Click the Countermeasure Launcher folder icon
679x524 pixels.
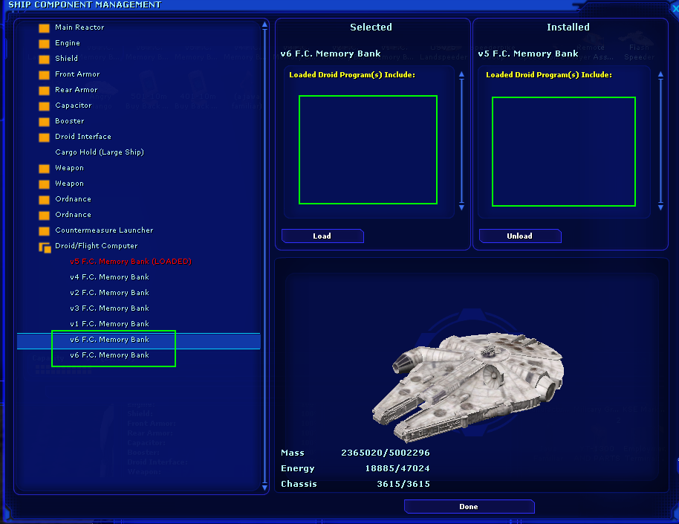[x=44, y=231]
